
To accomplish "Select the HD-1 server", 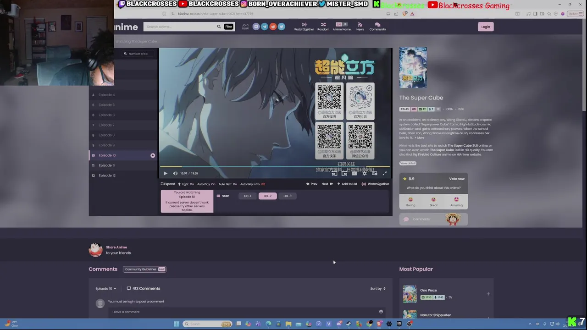I will point(248,196).
